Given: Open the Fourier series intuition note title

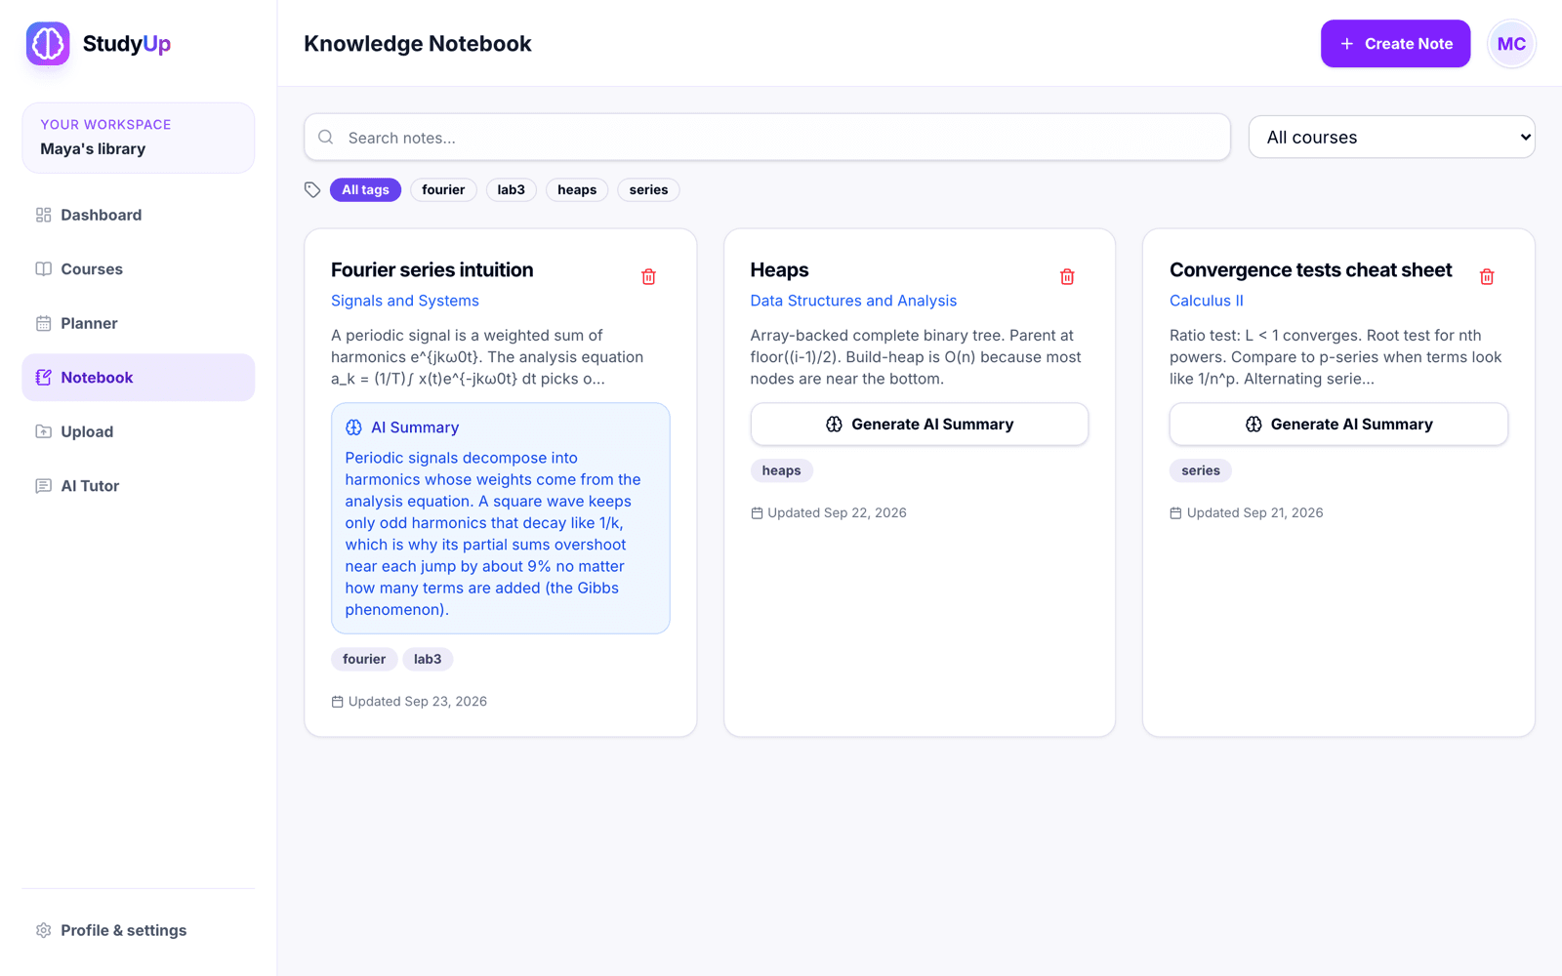Looking at the screenshot, I should [x=432, y=270].
